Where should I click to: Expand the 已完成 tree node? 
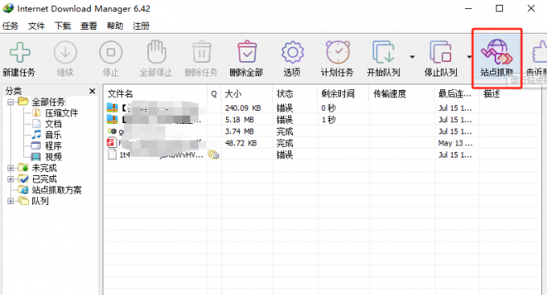[10, 179]
